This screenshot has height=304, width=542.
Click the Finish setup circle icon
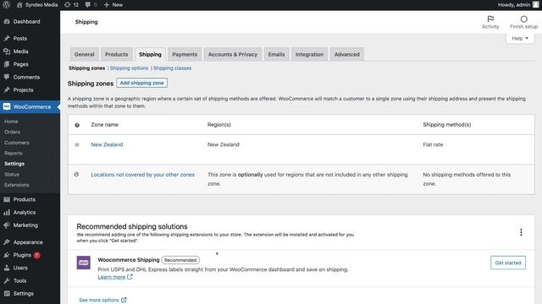[523, 19]
